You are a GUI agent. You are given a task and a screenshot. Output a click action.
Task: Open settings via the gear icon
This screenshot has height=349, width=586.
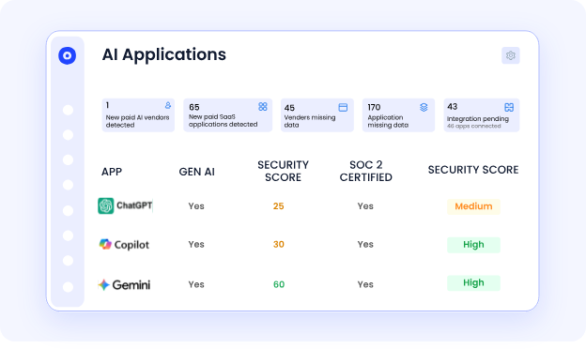tap(511, 55)
